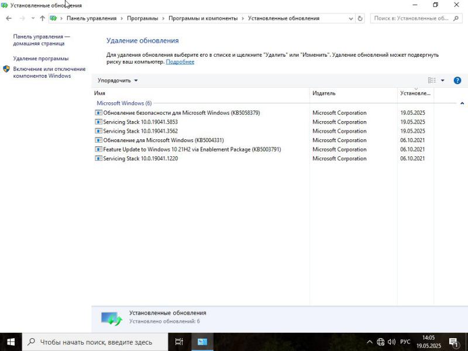Show hidden system tray icons
This screenshot has width=468, height=351.
coord(370,342)
